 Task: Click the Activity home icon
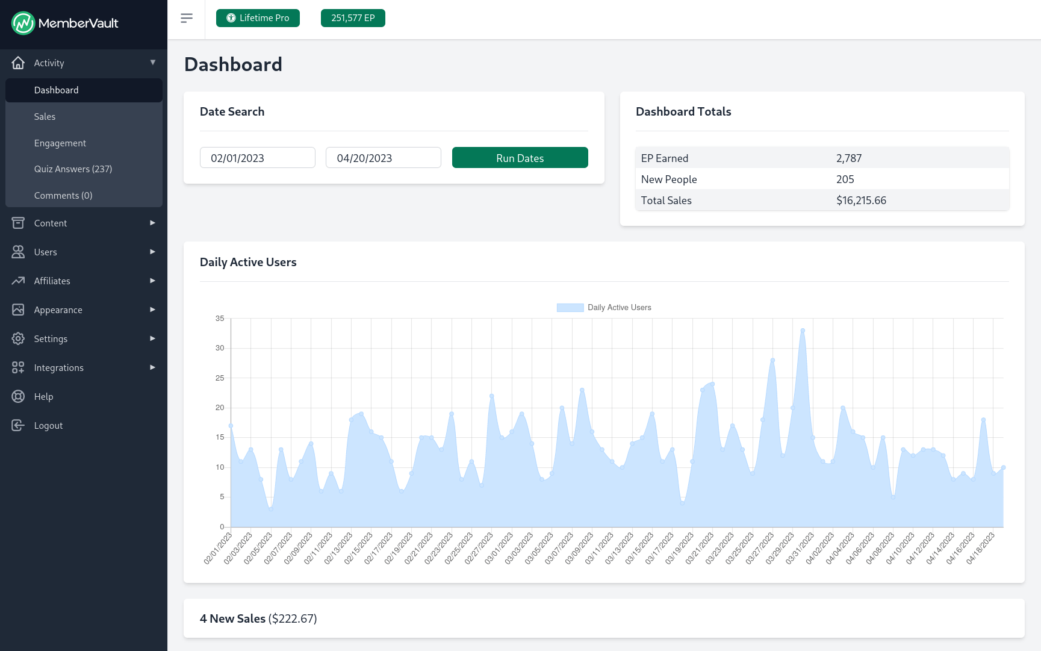(18, 63)
